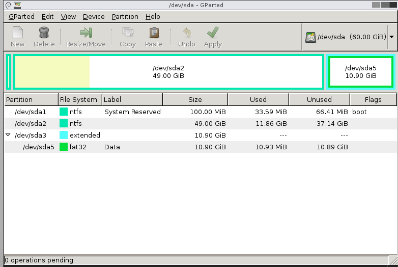
Task: Click the extended cyan color swatch
Action: point(64,135)
